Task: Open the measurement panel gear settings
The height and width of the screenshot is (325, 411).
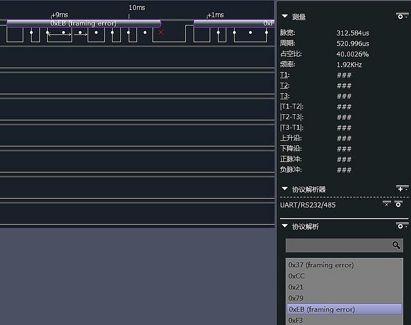Action: click(x=402, y=17)
